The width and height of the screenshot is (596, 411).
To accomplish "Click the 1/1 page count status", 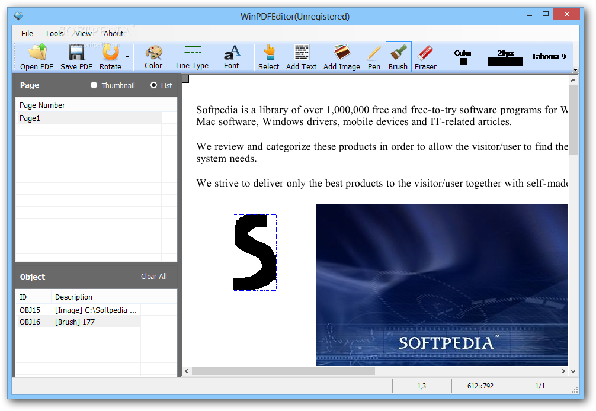I will [x=540, y=386].
